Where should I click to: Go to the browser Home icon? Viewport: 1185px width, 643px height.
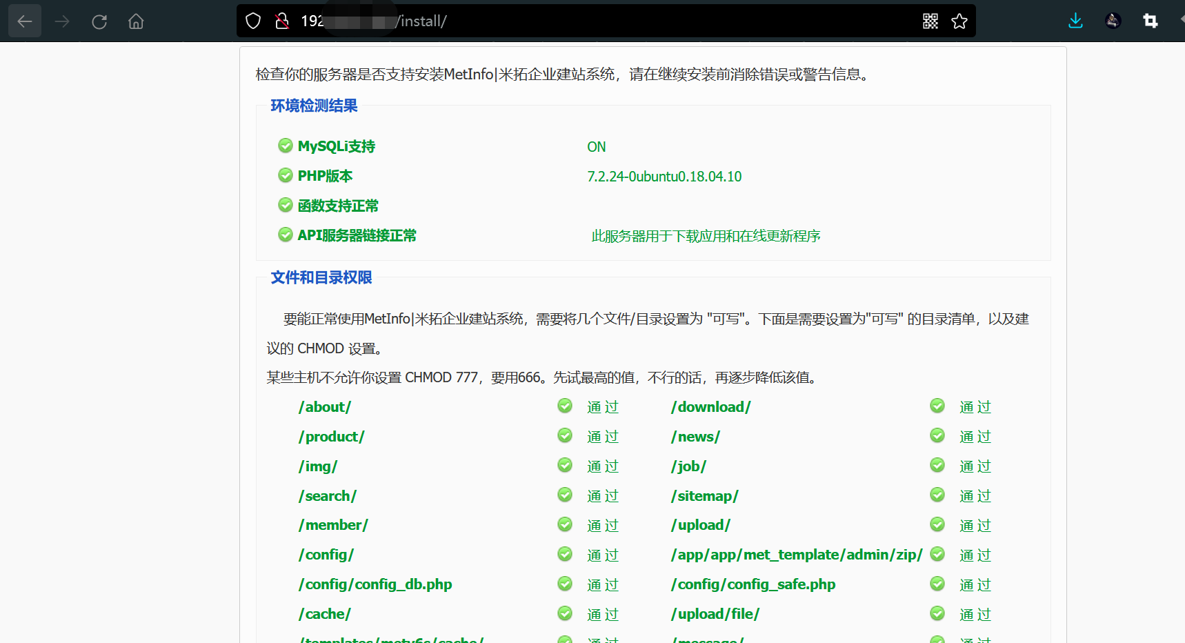[136, 21]
